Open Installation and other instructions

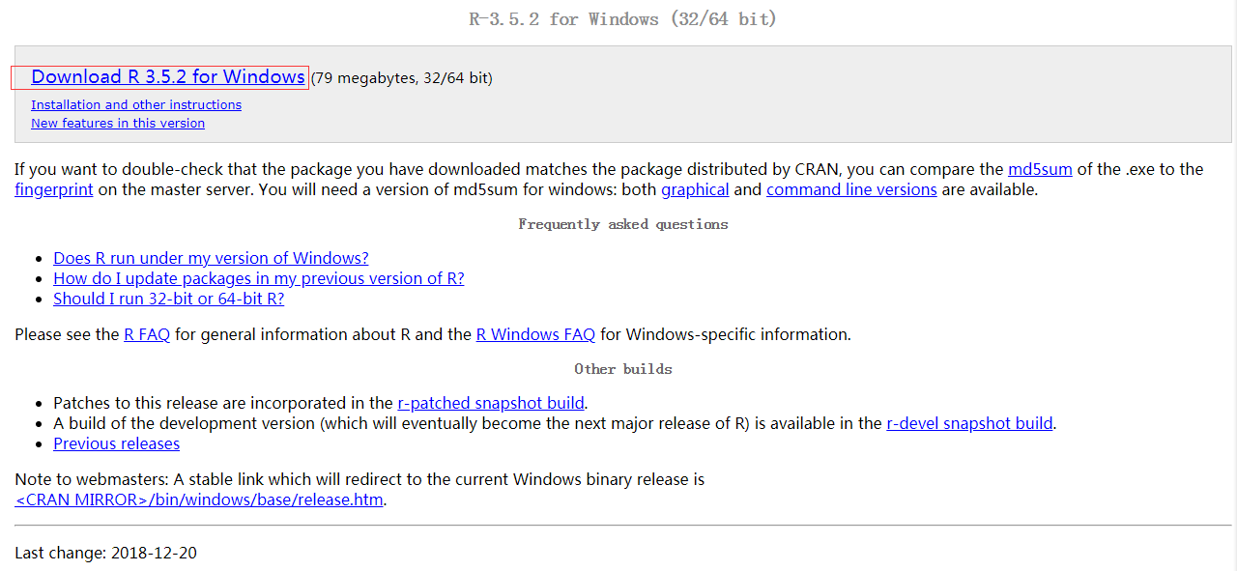(136, 104)
